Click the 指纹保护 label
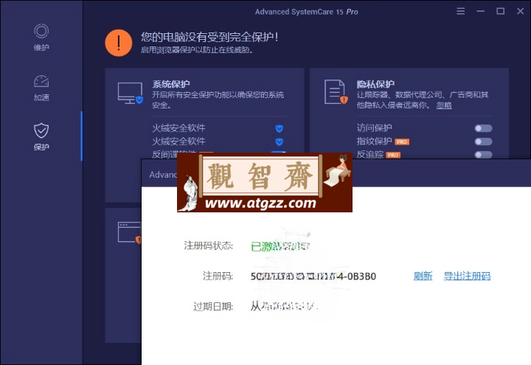Screen dimensions: 531x365 pos(374,141)
